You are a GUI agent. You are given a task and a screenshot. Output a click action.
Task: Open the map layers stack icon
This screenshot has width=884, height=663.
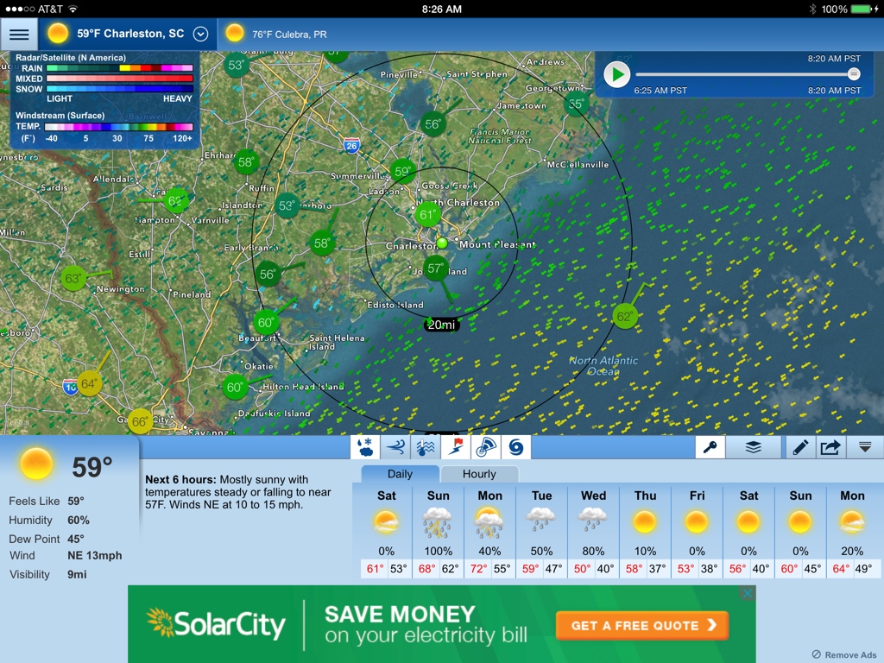(754, 447)
